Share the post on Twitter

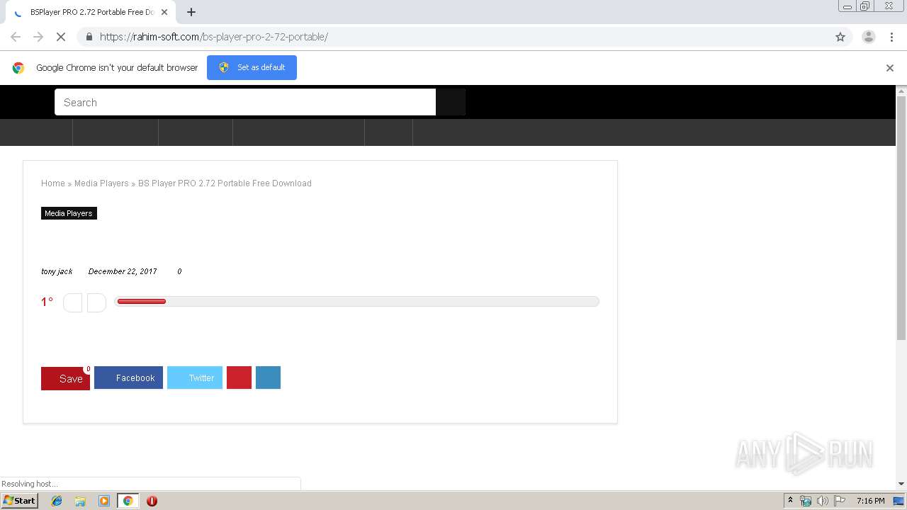tap(195, 378)
